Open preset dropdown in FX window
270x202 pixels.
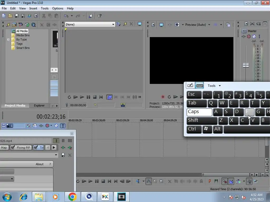tap(56, 155)
